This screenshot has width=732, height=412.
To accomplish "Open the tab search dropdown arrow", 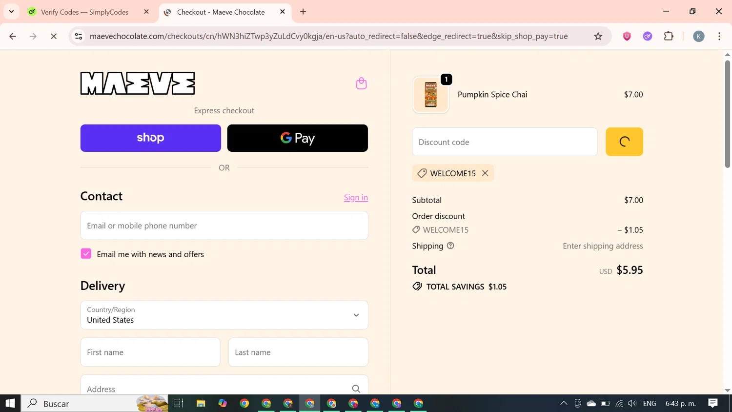I will [x=11, y=11].
